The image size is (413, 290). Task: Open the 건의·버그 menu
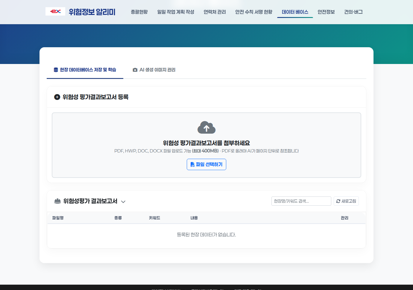pyautogui.click(x=353, y=12)
